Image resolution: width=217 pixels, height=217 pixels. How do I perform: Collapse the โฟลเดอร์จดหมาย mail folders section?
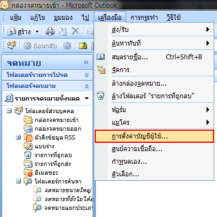pyautogui.click(x=86, y=86)
